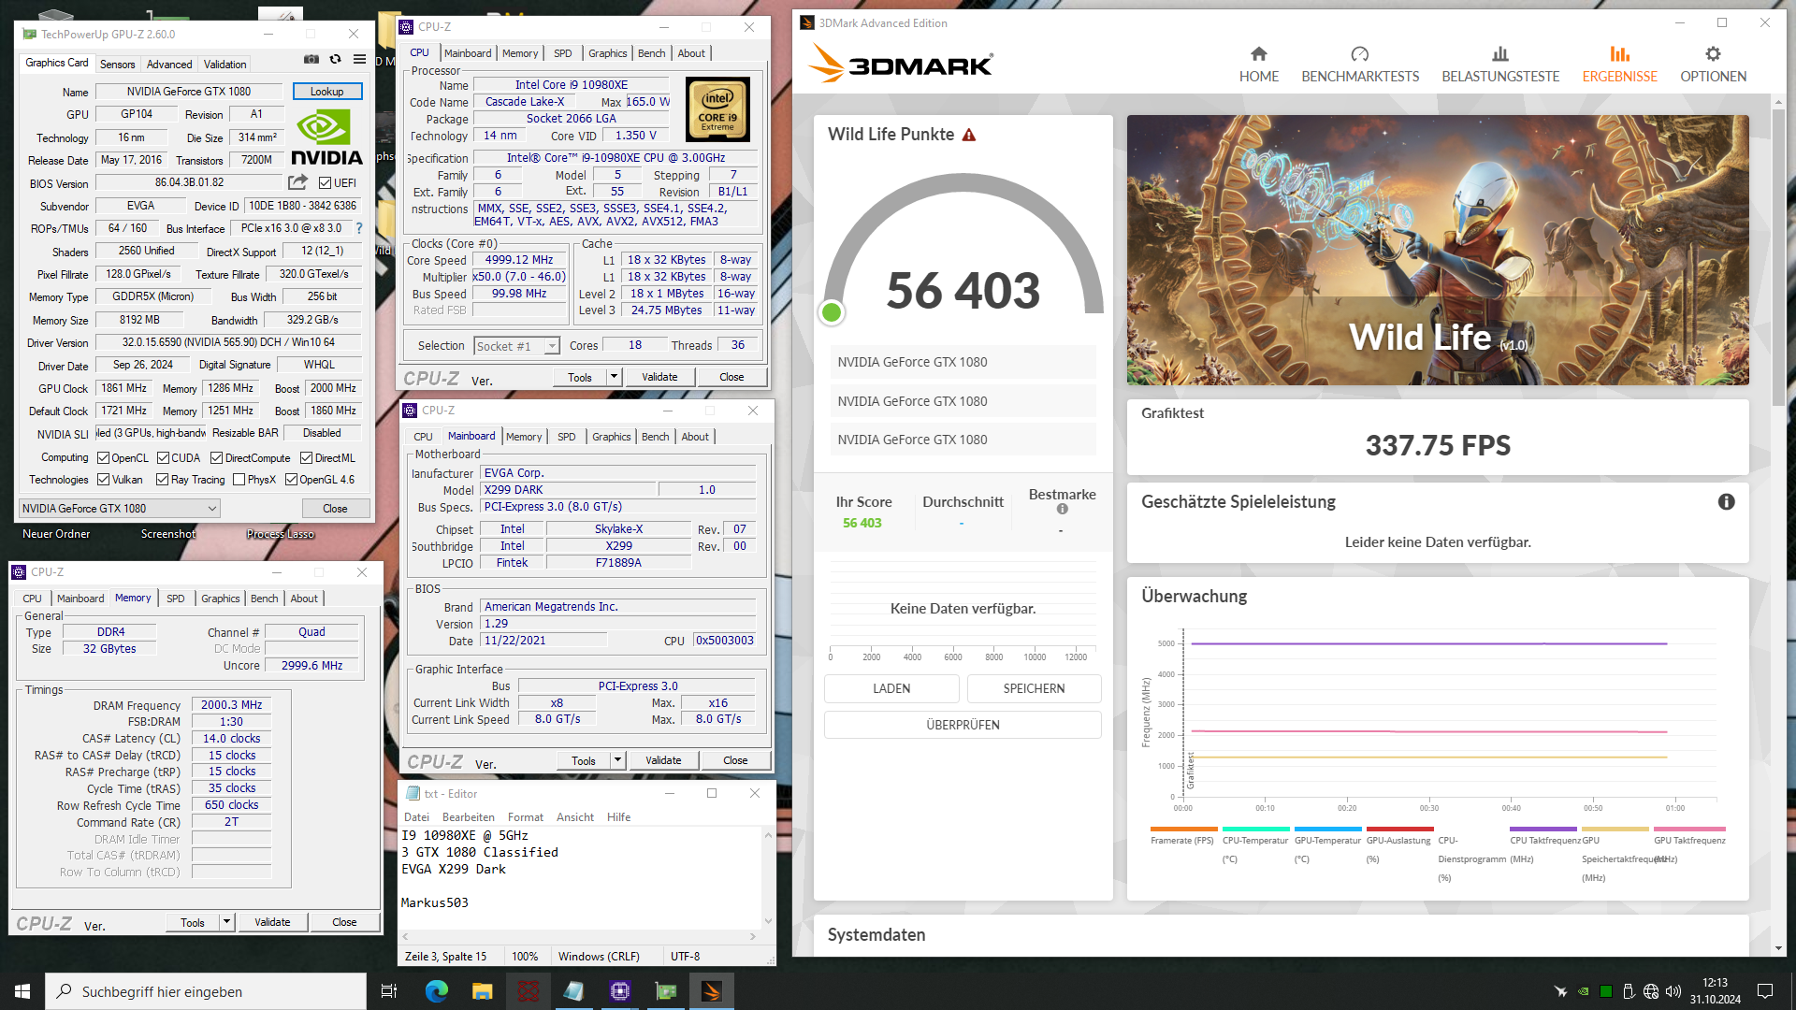Viewport: 1796px width, 1010px height.
Task: Open File Explorer from taskbar
Action: pos(482,991)
